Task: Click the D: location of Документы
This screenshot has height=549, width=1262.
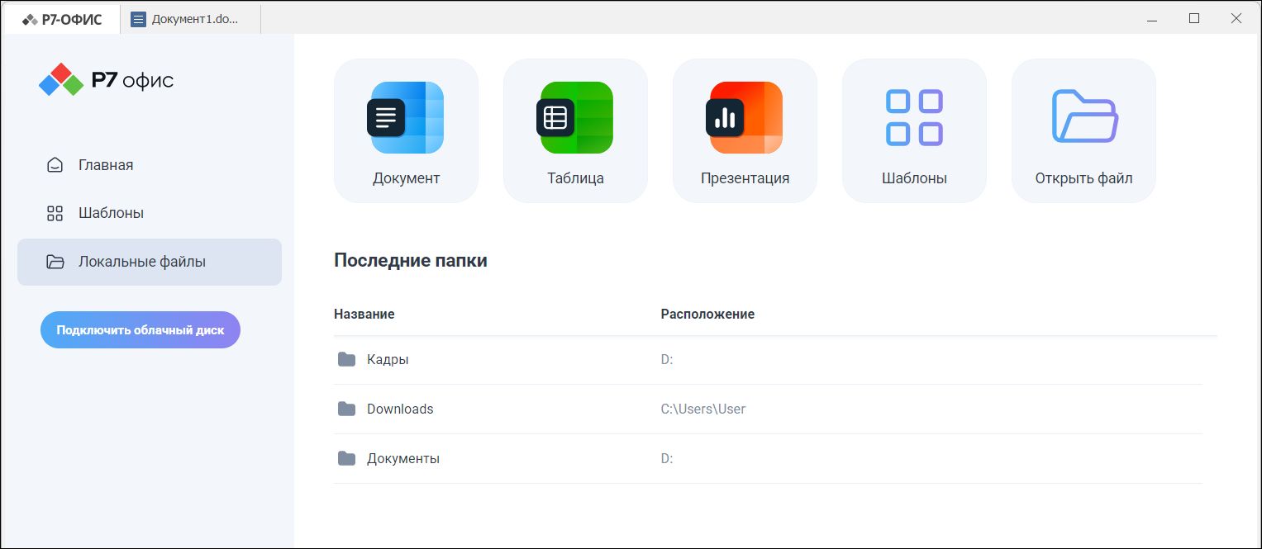Action: [x=667, y=458]
